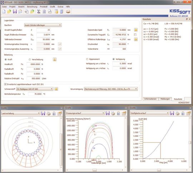The width and height of the screenshot is (193, 173).
Task: Select the Verkippung radio button
Action: [x=114, y=59]
